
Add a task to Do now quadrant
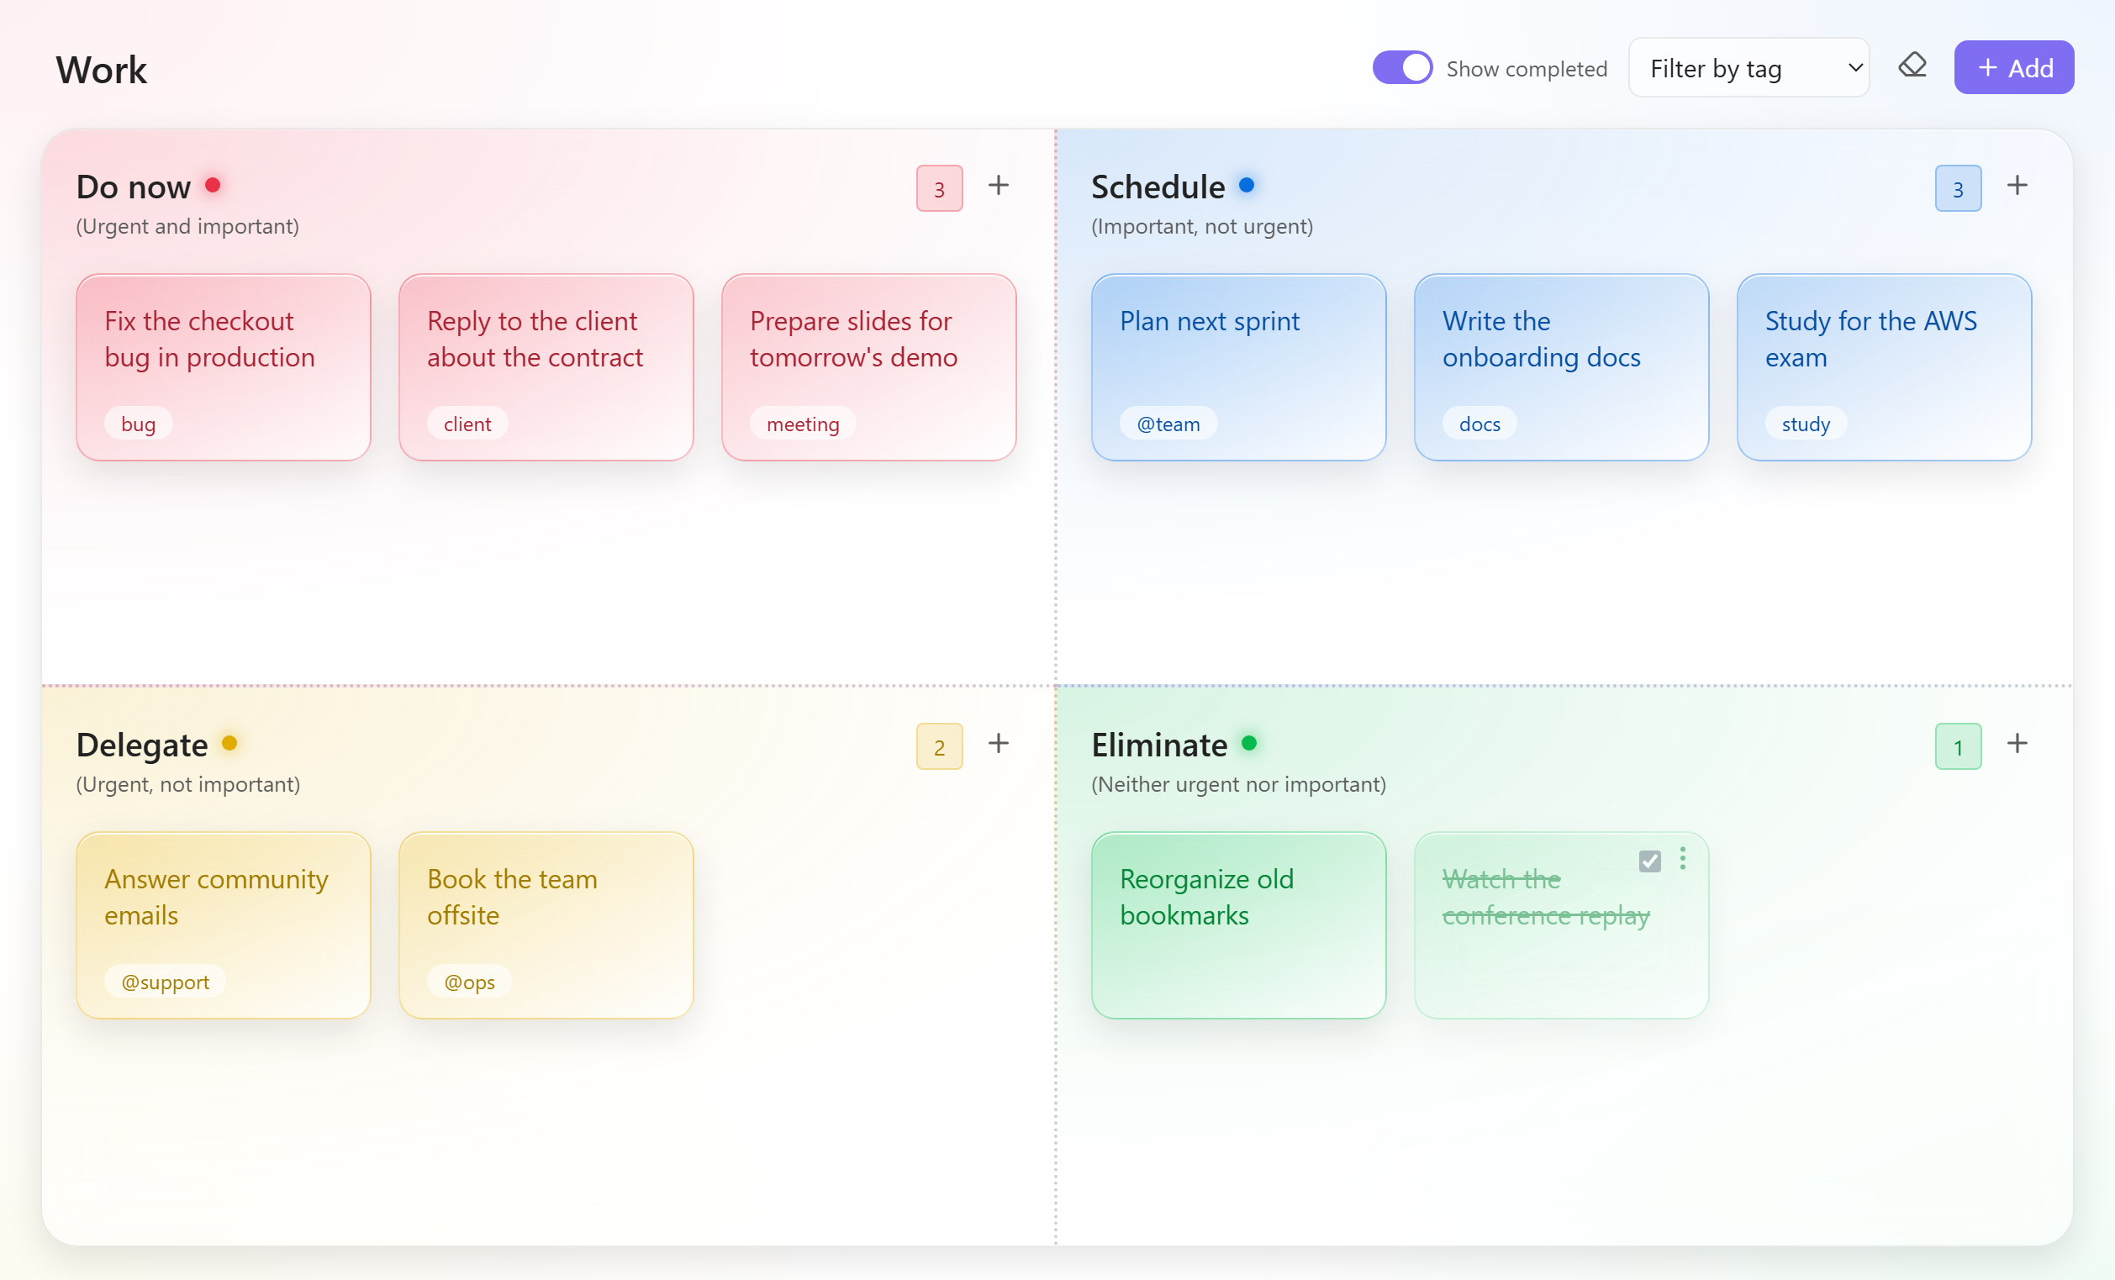[999, 187]
